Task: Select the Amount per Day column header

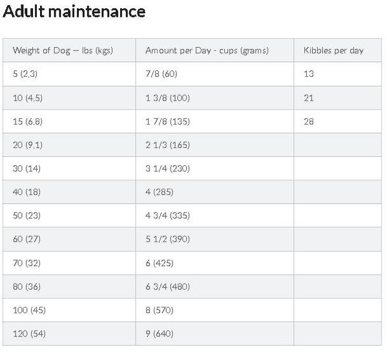Action: (214, 50)
